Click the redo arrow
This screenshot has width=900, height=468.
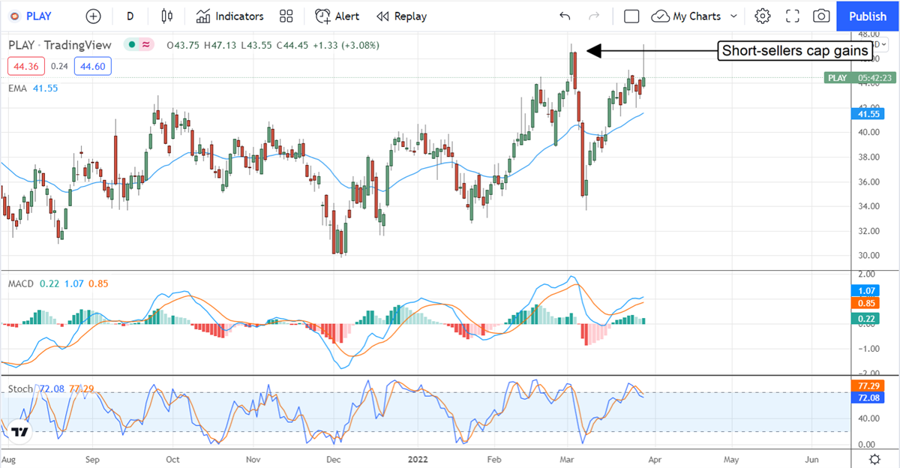tap(594, 16)
